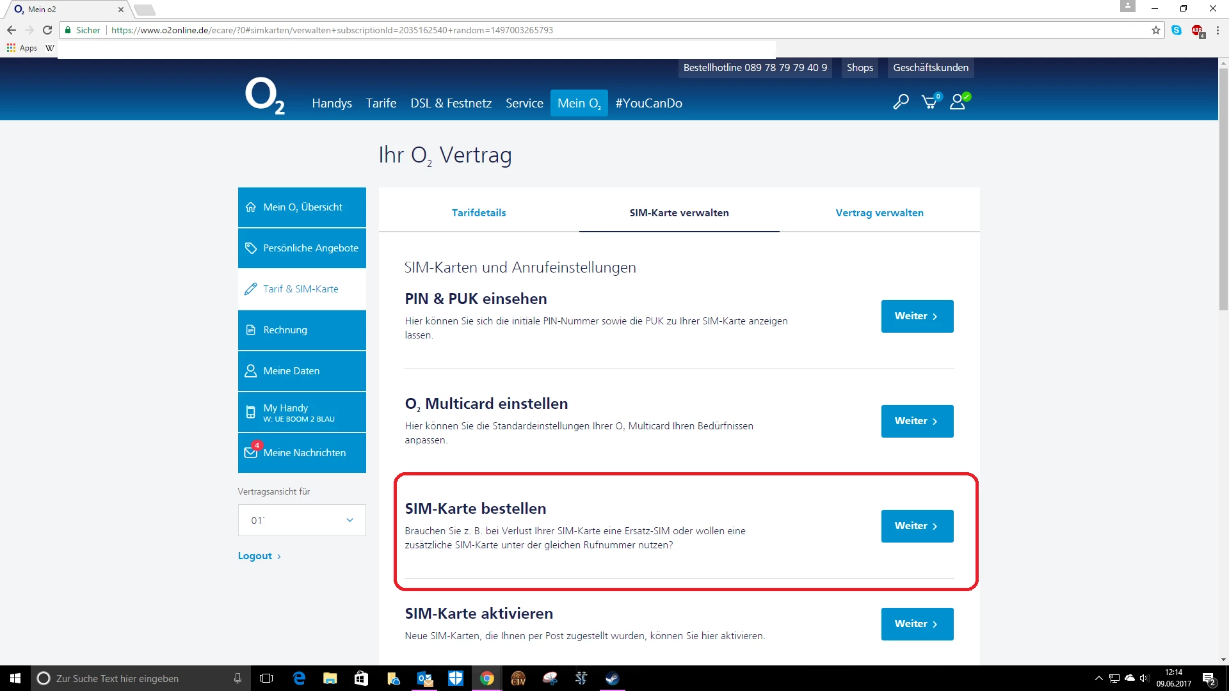
Task: Open the shopping cart icon
Action: tap(929, 102)
